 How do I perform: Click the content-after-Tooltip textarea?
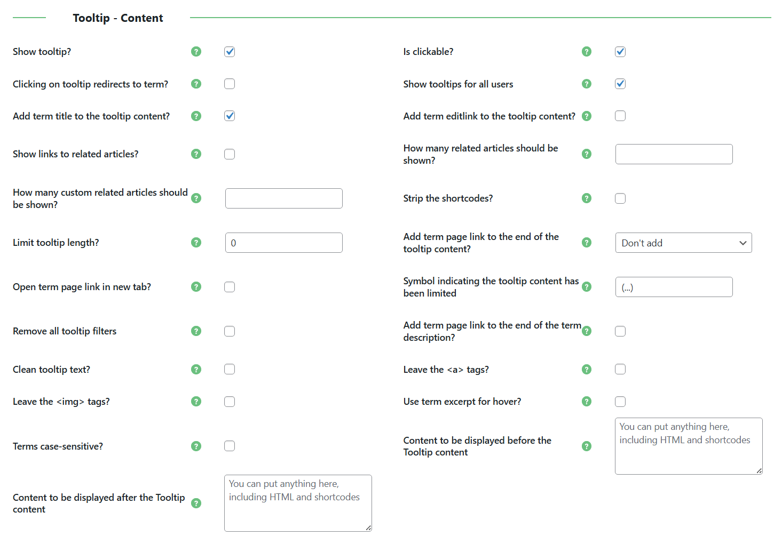click(297, 502)
